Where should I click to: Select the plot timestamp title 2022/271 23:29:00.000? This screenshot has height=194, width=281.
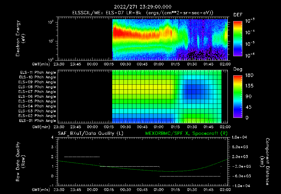coord(143,7)
